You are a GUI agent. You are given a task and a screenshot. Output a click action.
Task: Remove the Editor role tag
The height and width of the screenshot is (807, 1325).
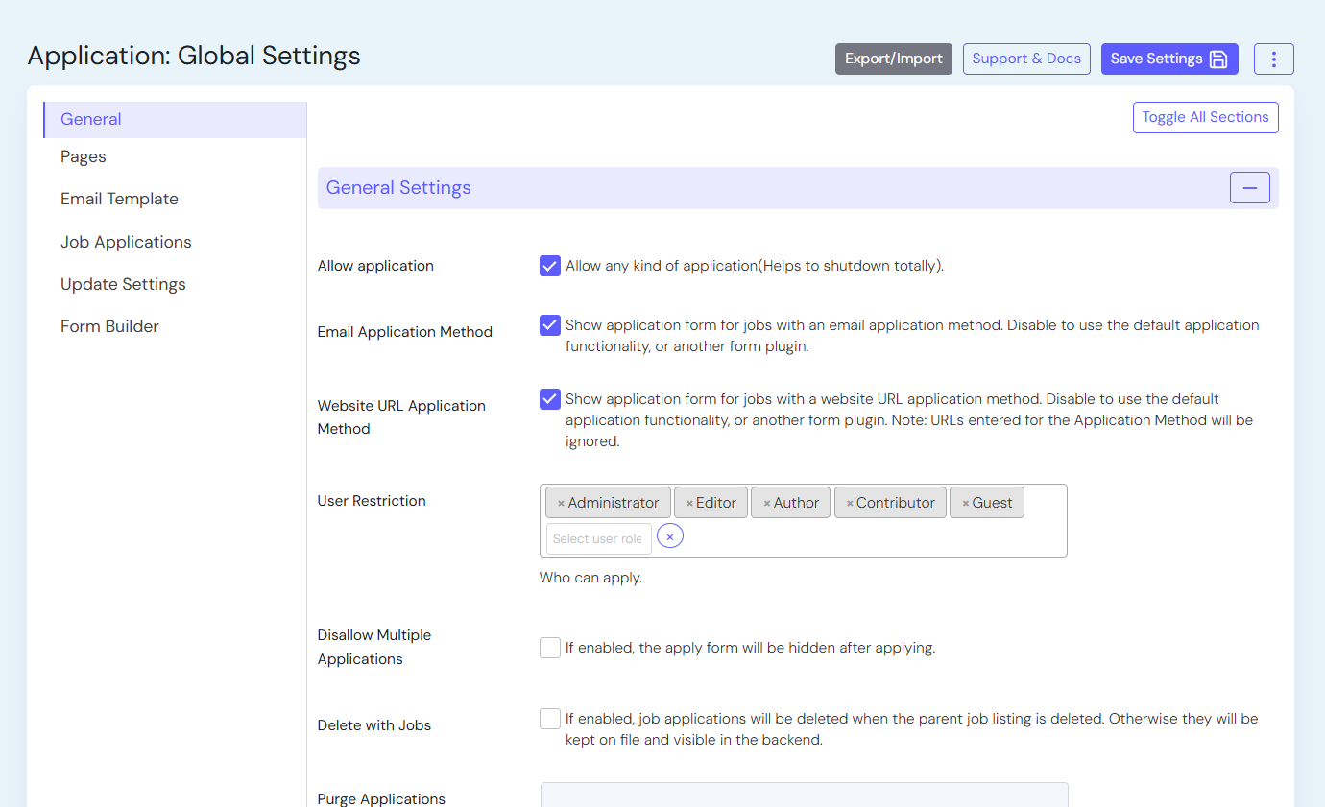click(689, 504)
